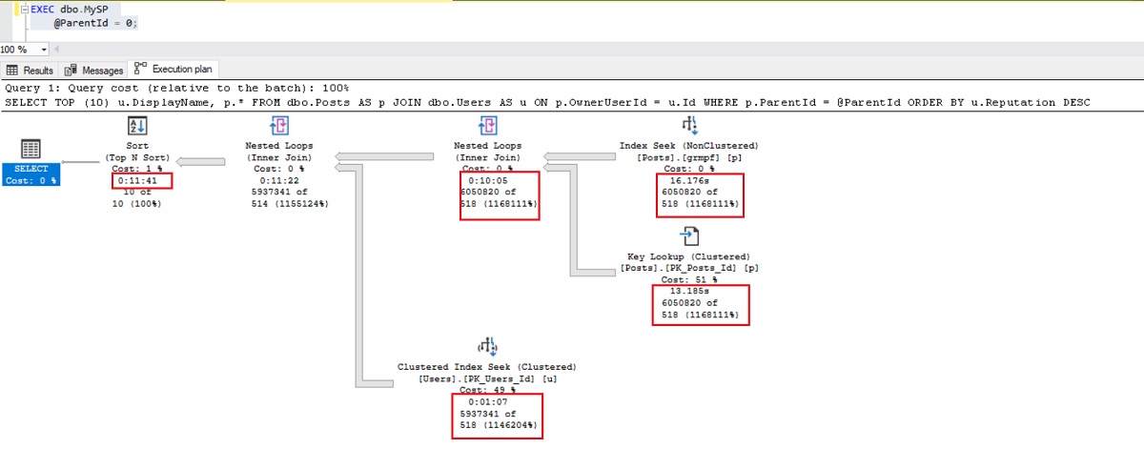Image resolution: width=1144 pixels, height=449 pixels.
Task: Click the 0:11:22 Nested Loops time
Action: pyautogui.click(x=280, y=180)
